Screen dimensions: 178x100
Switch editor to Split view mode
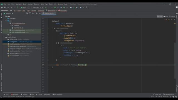tap(166, 17)
